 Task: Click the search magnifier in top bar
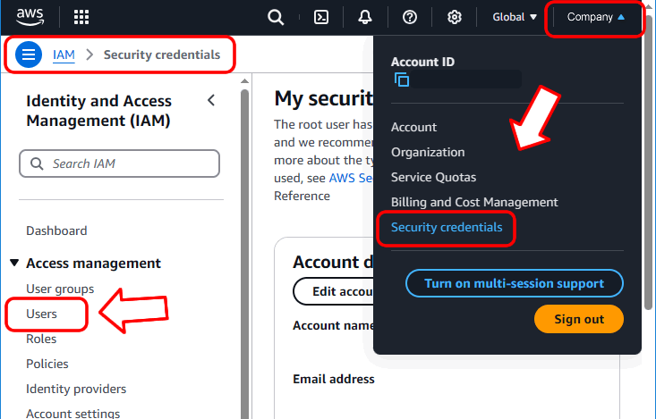[x=276, y=17]
